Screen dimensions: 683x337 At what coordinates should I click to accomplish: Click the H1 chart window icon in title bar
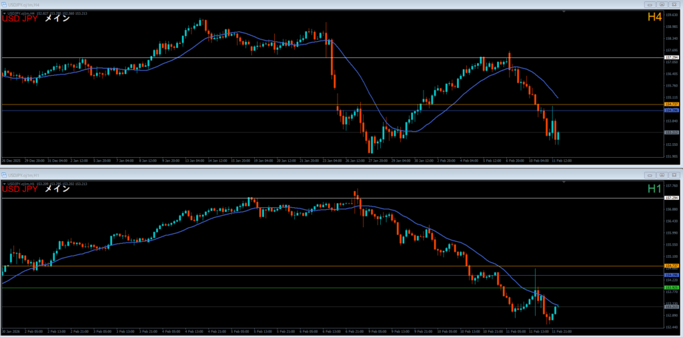(4, 173)
